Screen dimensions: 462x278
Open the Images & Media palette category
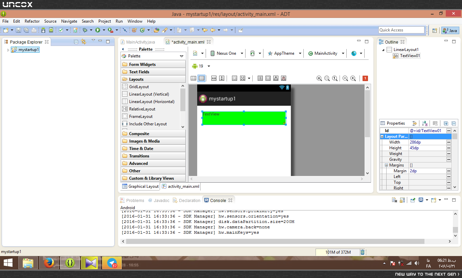153,141
